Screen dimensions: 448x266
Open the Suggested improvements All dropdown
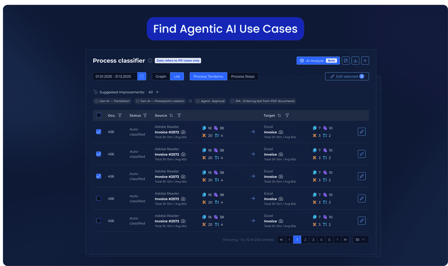(153, 92)
